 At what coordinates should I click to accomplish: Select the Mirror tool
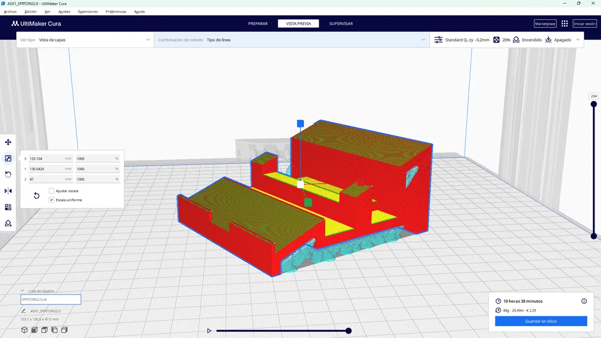coord(8,190)
